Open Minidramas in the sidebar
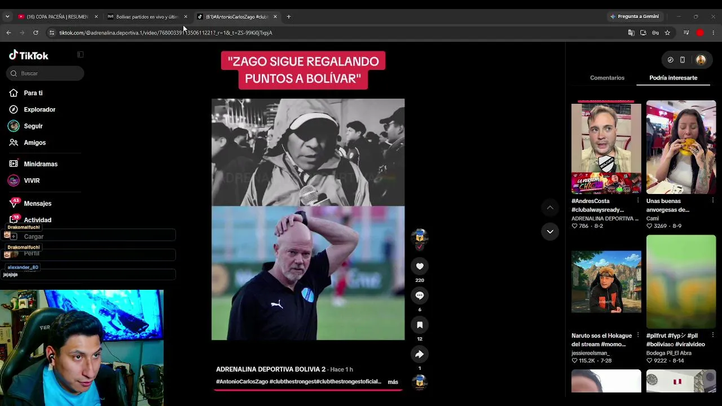The image size is (722, 406). [x=41, y=164]
